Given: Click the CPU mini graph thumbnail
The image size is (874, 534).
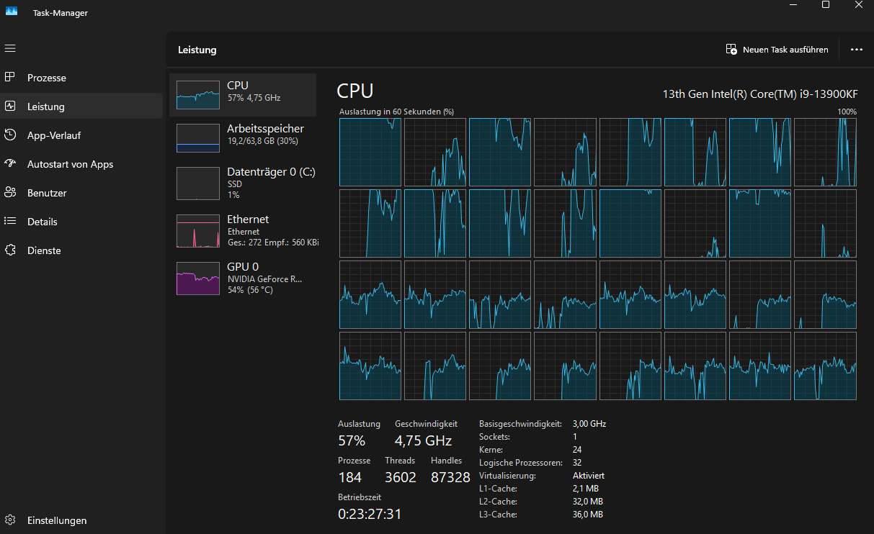Looking at the screenshot, I should 198,95.
